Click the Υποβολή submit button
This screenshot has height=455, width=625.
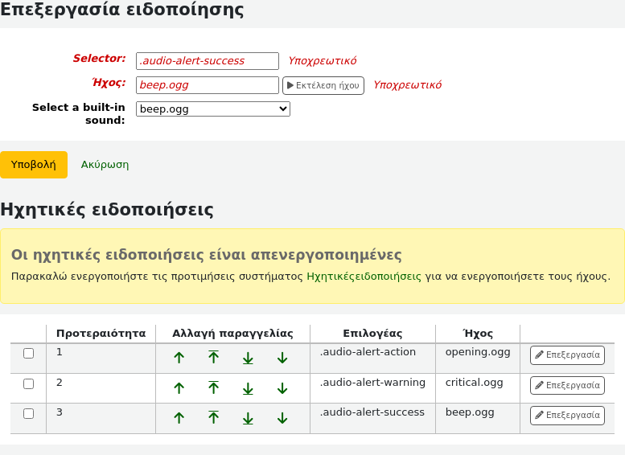pyautogui.click(x=33, y=165)
